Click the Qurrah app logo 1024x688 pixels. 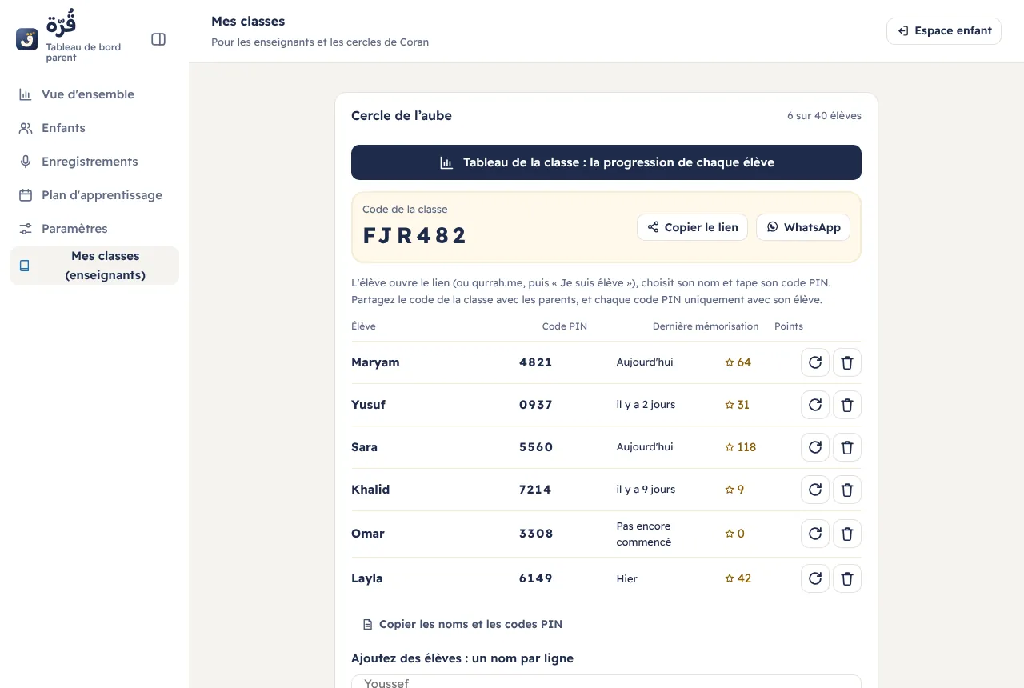27,39
